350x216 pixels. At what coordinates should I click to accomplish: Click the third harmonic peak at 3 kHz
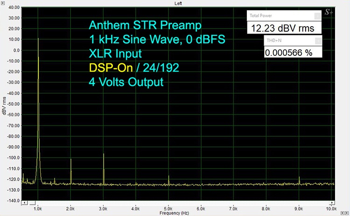pyautogui.click(x=104, y=154)
